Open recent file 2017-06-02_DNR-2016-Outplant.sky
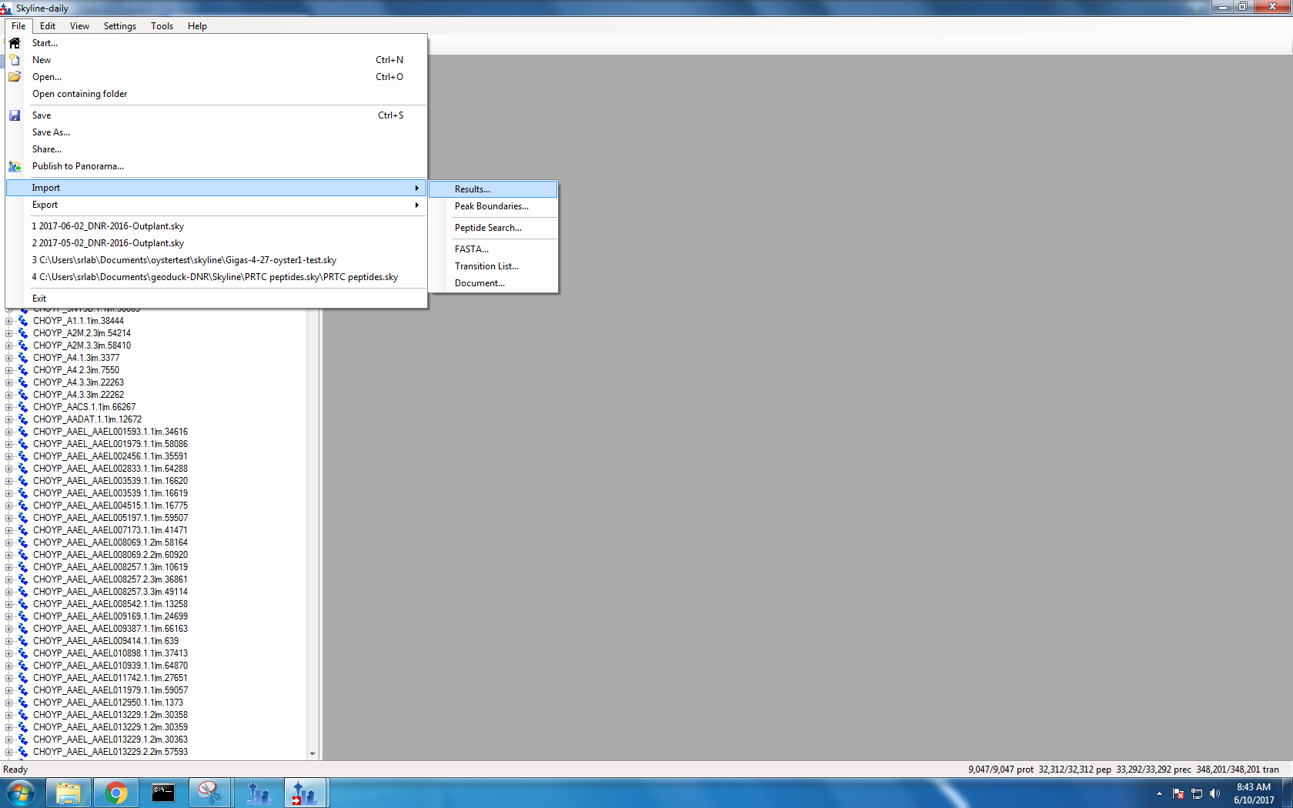 [x=216, y=226]
